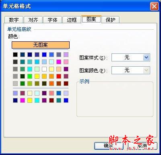Click the 图案 tab
The height and width of the screenshot is (155, 161).
click(x=91, y=19)
